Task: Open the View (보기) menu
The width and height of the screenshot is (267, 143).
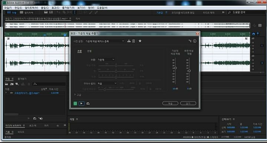Action: click(x=81, y=8)
